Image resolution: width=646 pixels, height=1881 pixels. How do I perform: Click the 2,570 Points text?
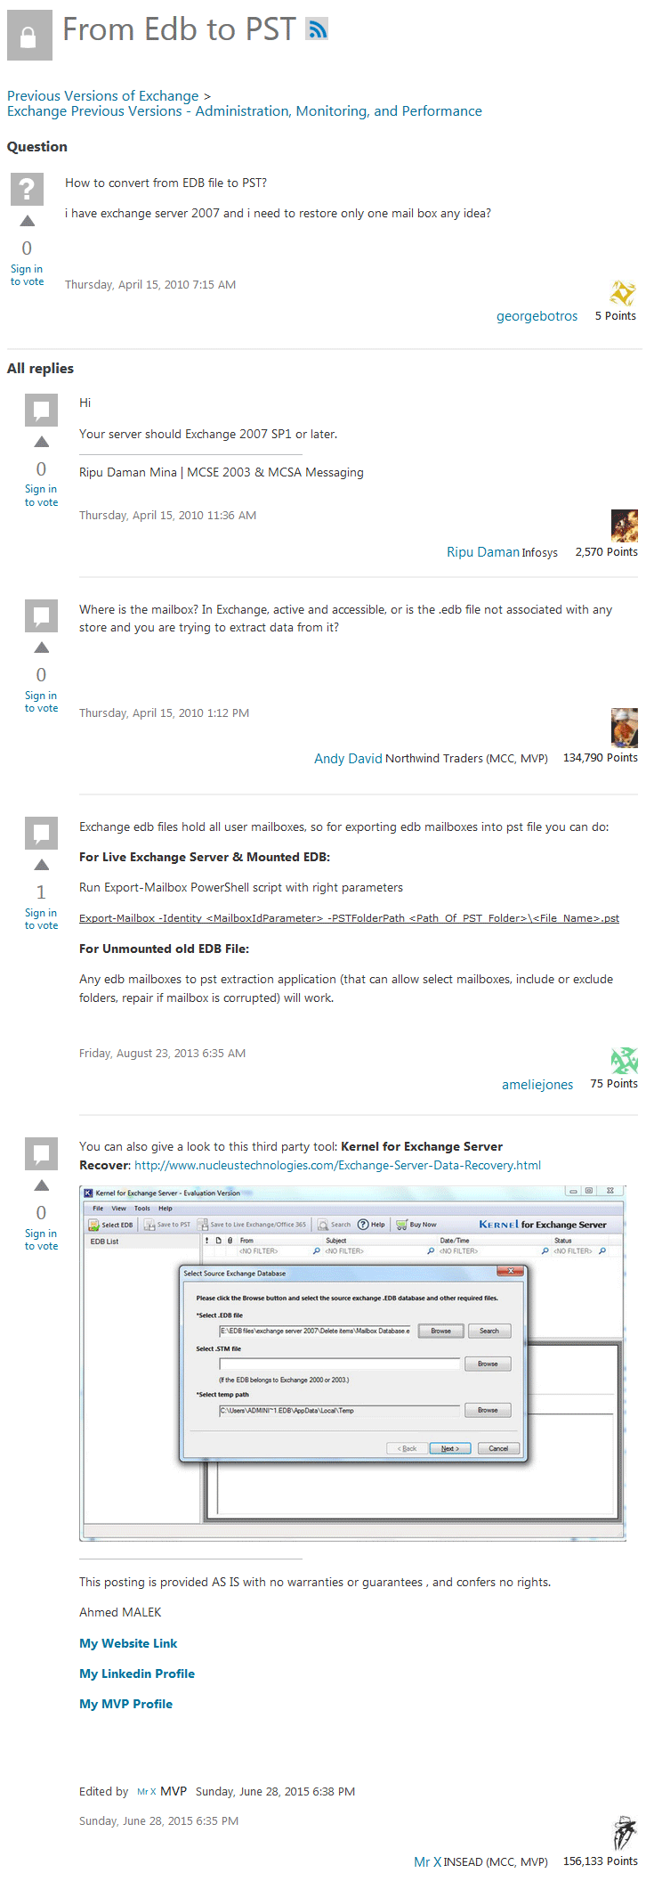(607, 552)
